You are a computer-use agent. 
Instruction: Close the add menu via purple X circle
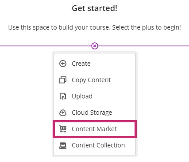pyautogui.click(x=95, y=46)
